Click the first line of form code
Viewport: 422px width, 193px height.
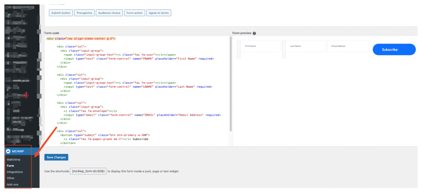(81, 38)
